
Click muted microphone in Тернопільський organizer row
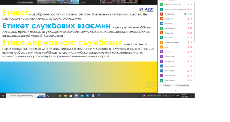tap(188, 9)
